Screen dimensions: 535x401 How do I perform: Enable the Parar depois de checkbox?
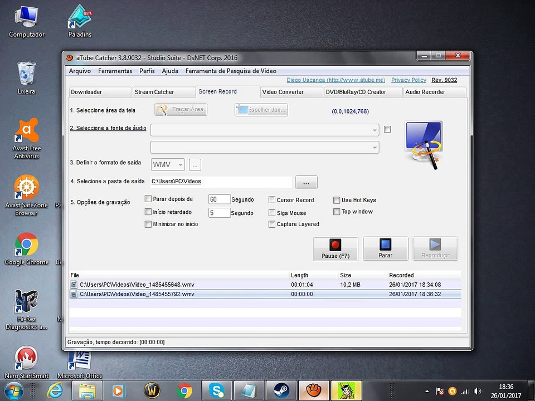148,199
